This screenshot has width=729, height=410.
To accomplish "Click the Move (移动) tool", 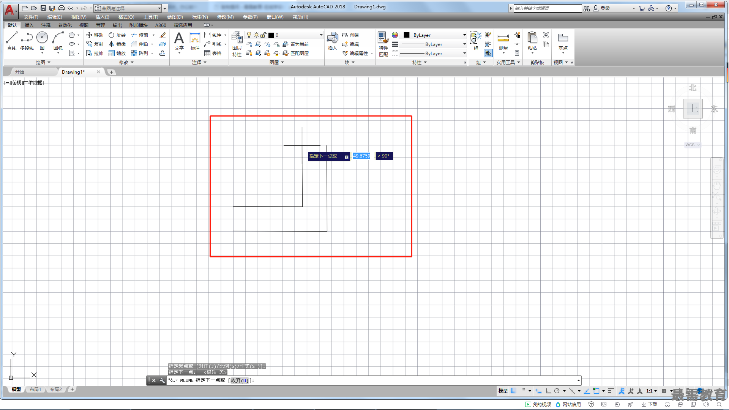I will tap(95, 35).
